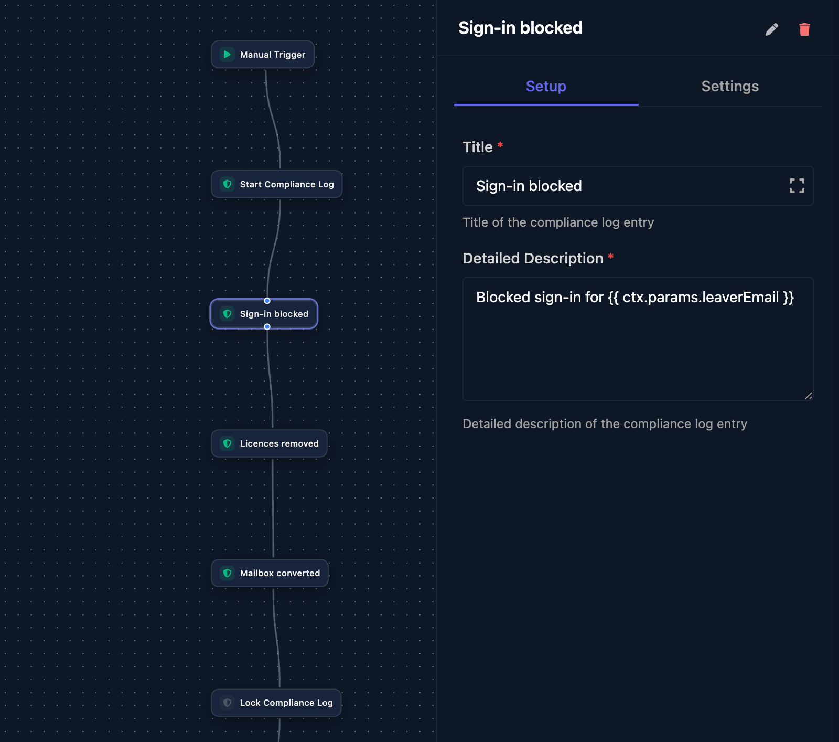Click grey shield icon on Lock Compliance Log
Viewport: 839px width, 742px height.
[227, 703]
